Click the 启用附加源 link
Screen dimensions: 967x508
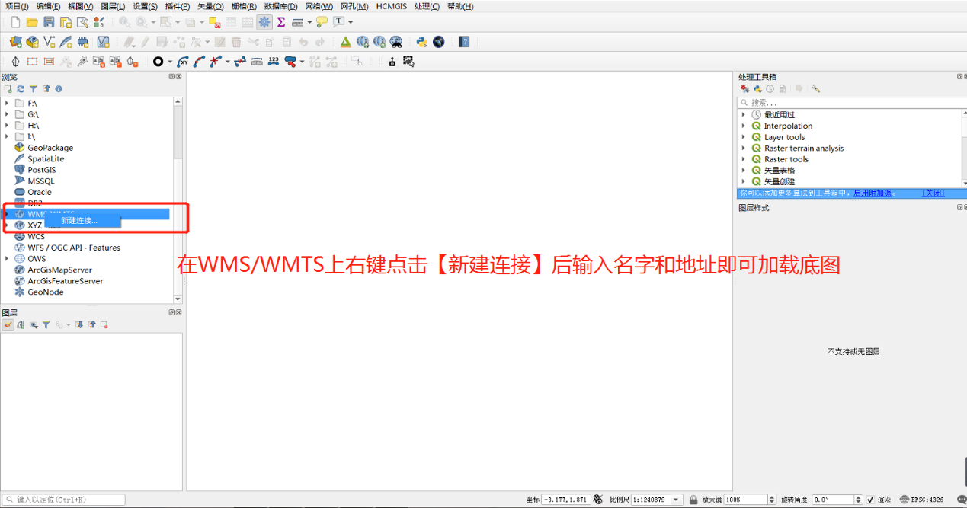873,193
